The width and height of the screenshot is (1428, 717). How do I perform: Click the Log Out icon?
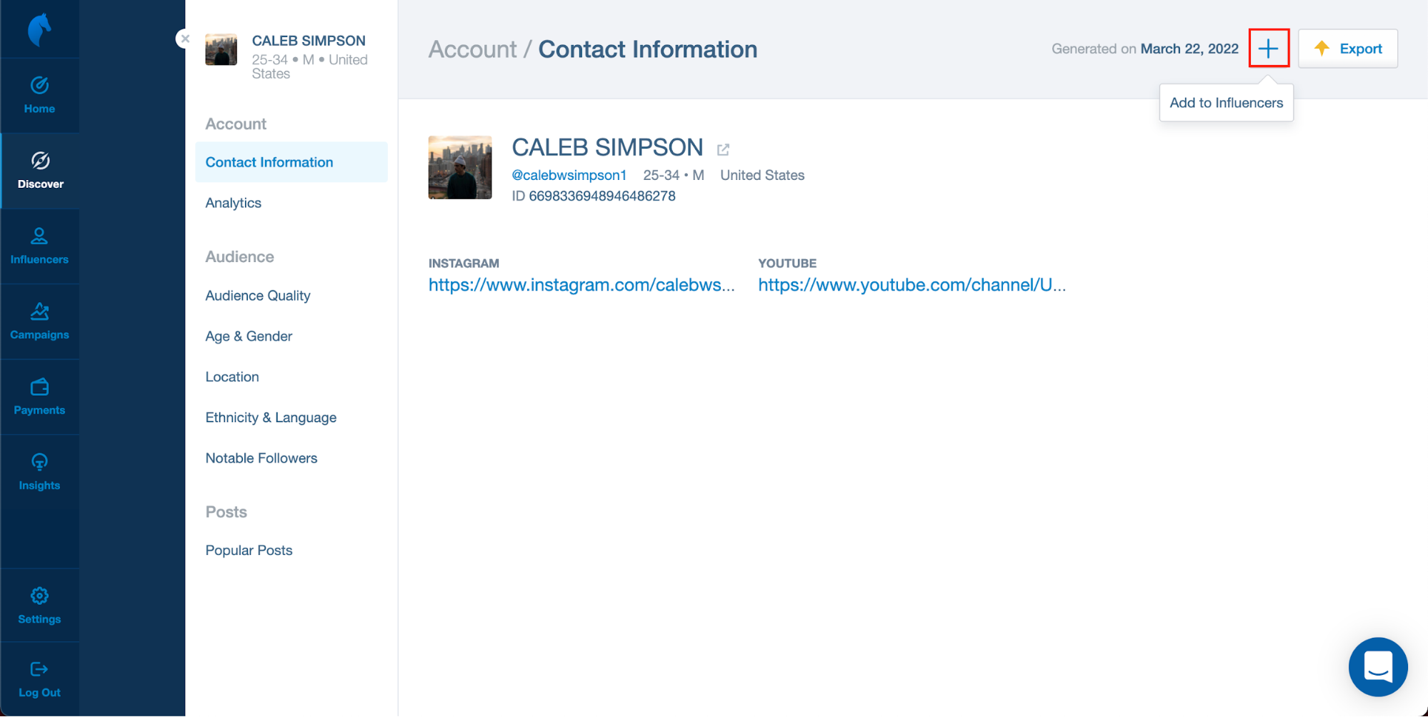tap(39, 669)
